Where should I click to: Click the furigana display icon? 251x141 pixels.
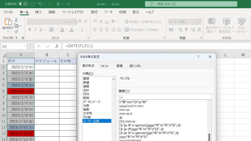point(82,29)
